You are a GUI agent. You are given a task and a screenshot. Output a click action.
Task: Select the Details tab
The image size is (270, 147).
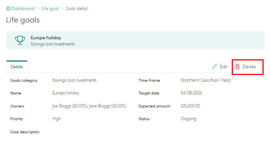(17, 67)
